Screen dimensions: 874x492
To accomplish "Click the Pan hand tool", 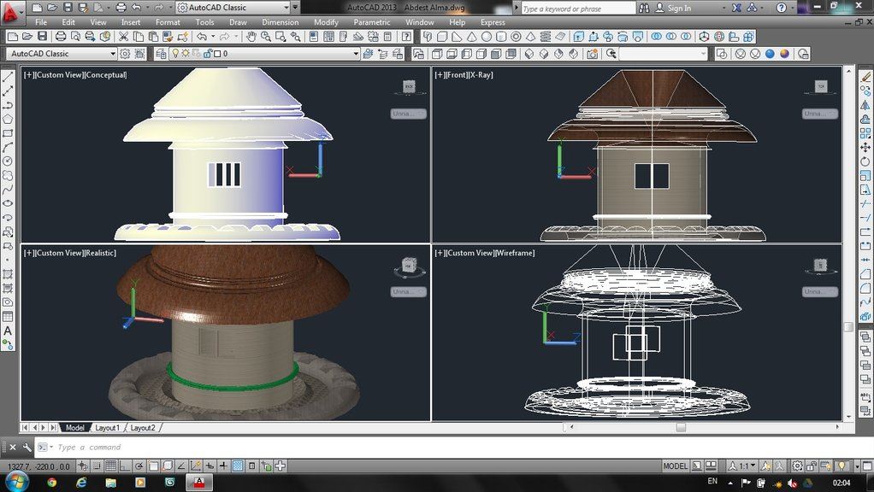I will coord(251,37).
